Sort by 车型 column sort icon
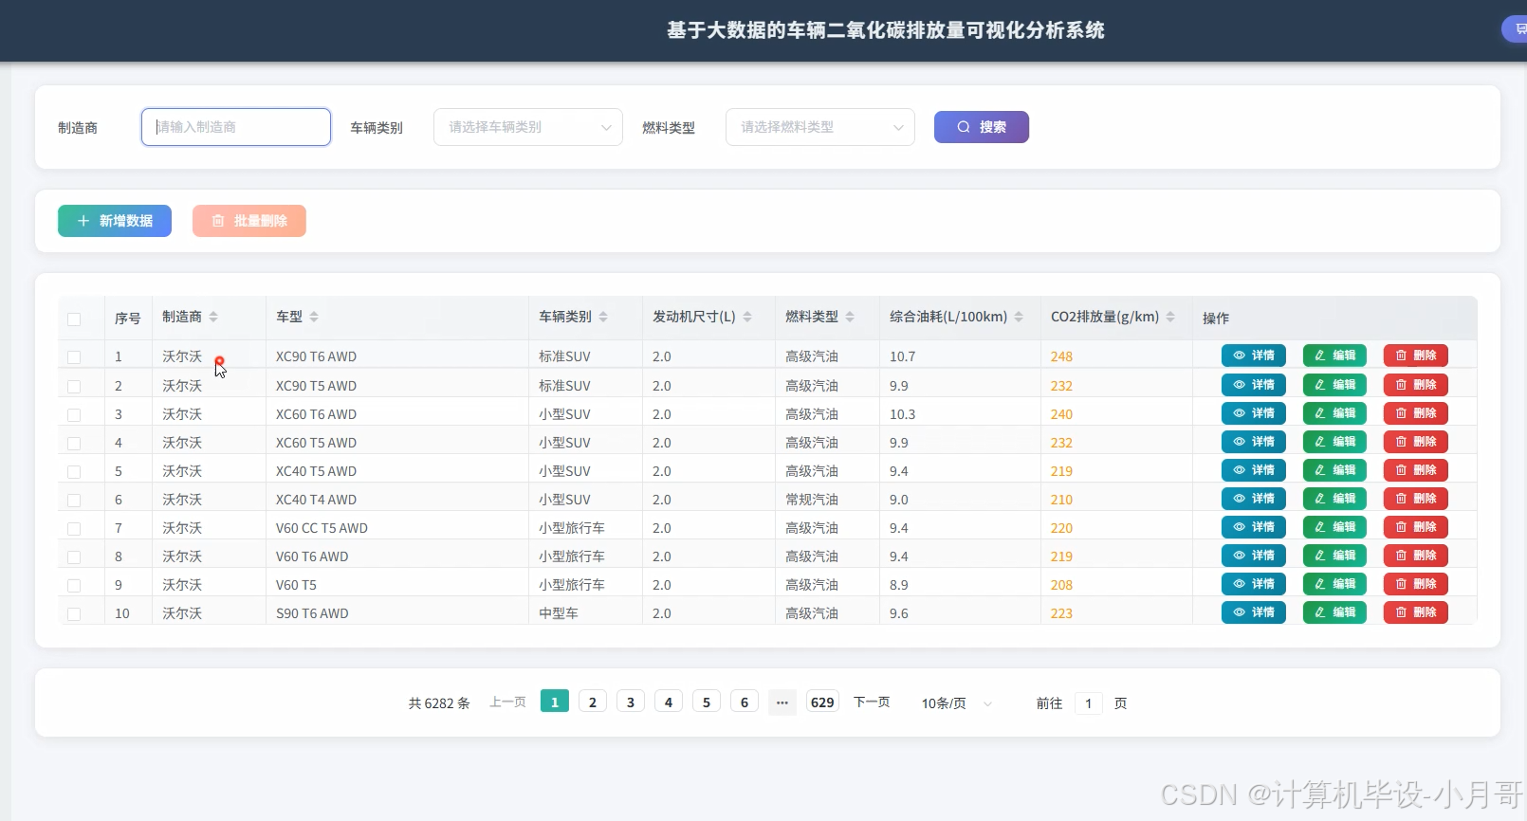The height and width of the screenshot is (821, 1527). point(314,317)
